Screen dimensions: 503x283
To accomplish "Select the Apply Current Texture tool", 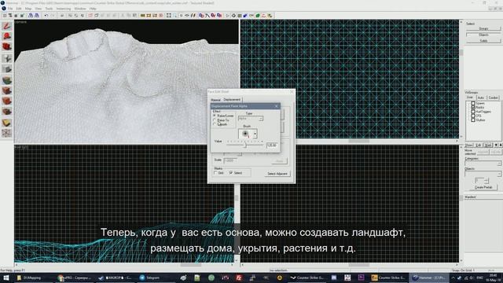I will coord(7,90).
